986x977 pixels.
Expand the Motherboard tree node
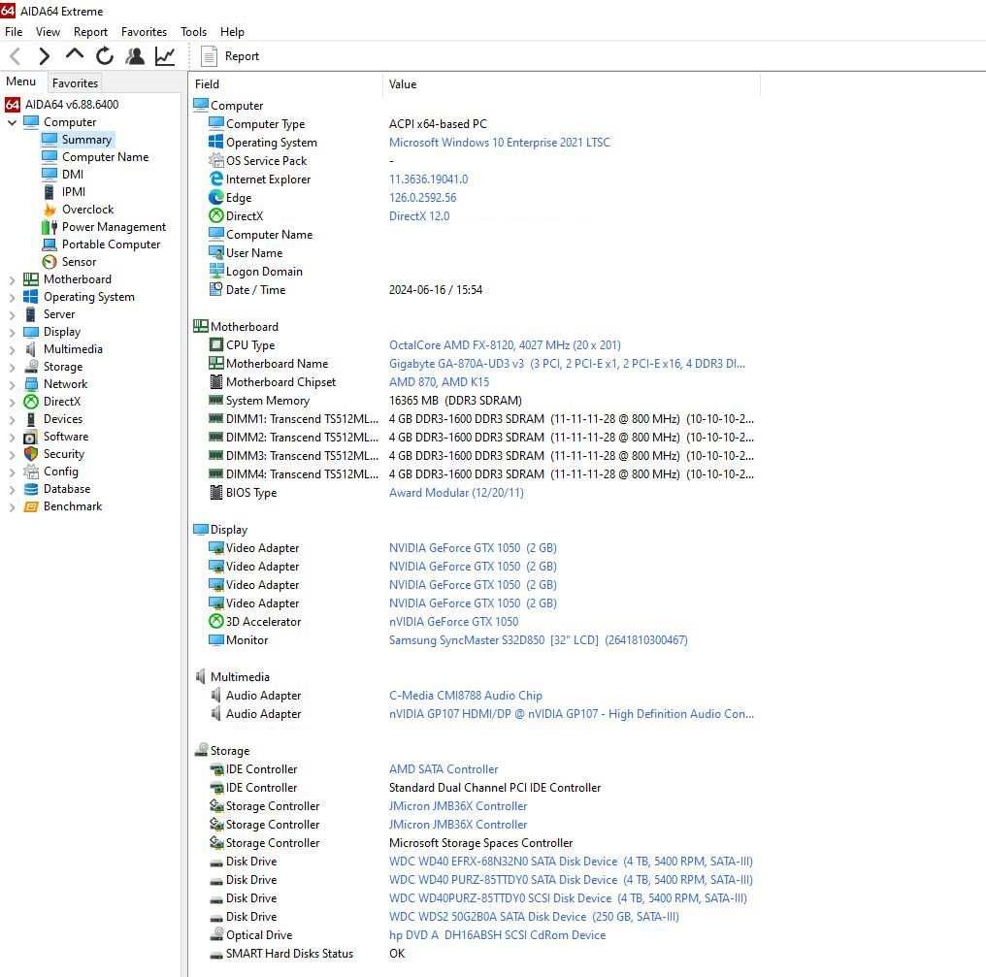(12, 279)
